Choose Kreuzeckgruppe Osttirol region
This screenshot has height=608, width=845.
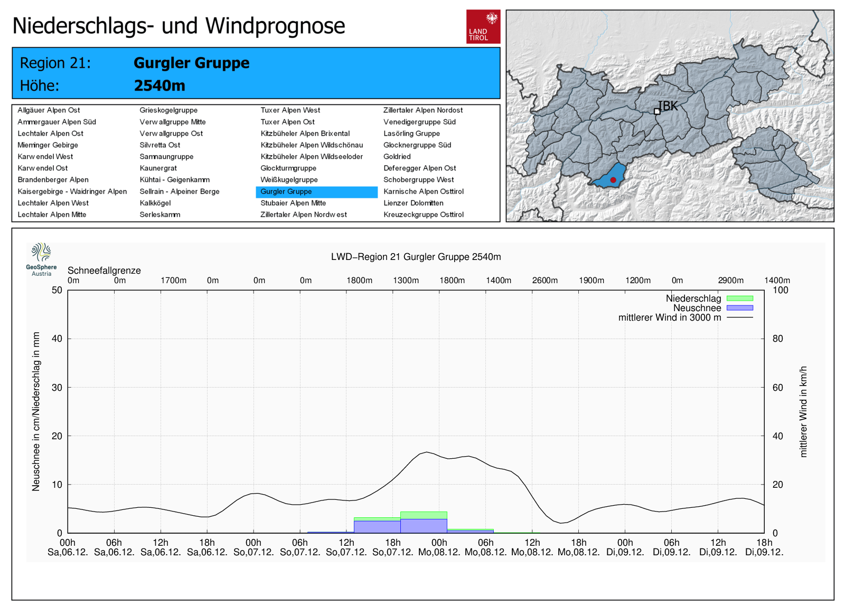[x=423, y=215]
